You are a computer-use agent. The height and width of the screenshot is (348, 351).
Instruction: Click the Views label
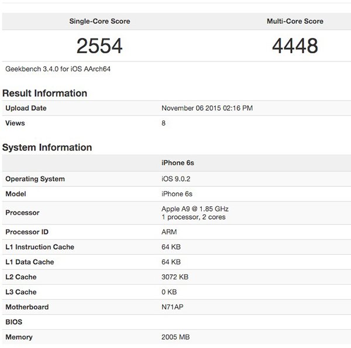click(15, 123)
